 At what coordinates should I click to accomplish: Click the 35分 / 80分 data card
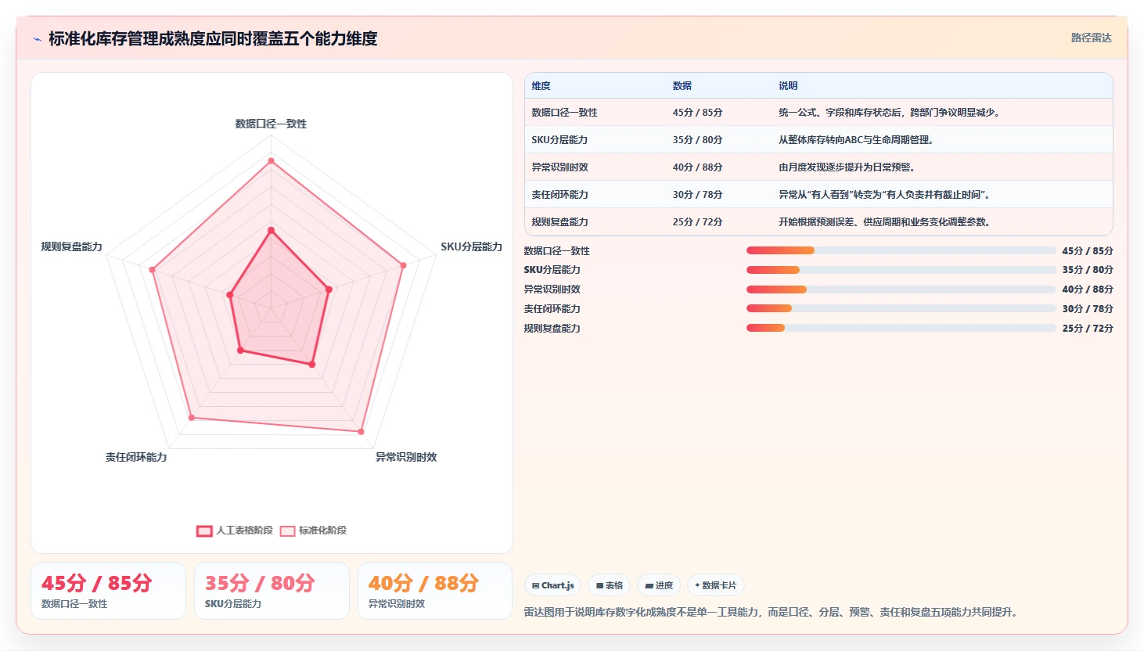[x=272, y=591]
